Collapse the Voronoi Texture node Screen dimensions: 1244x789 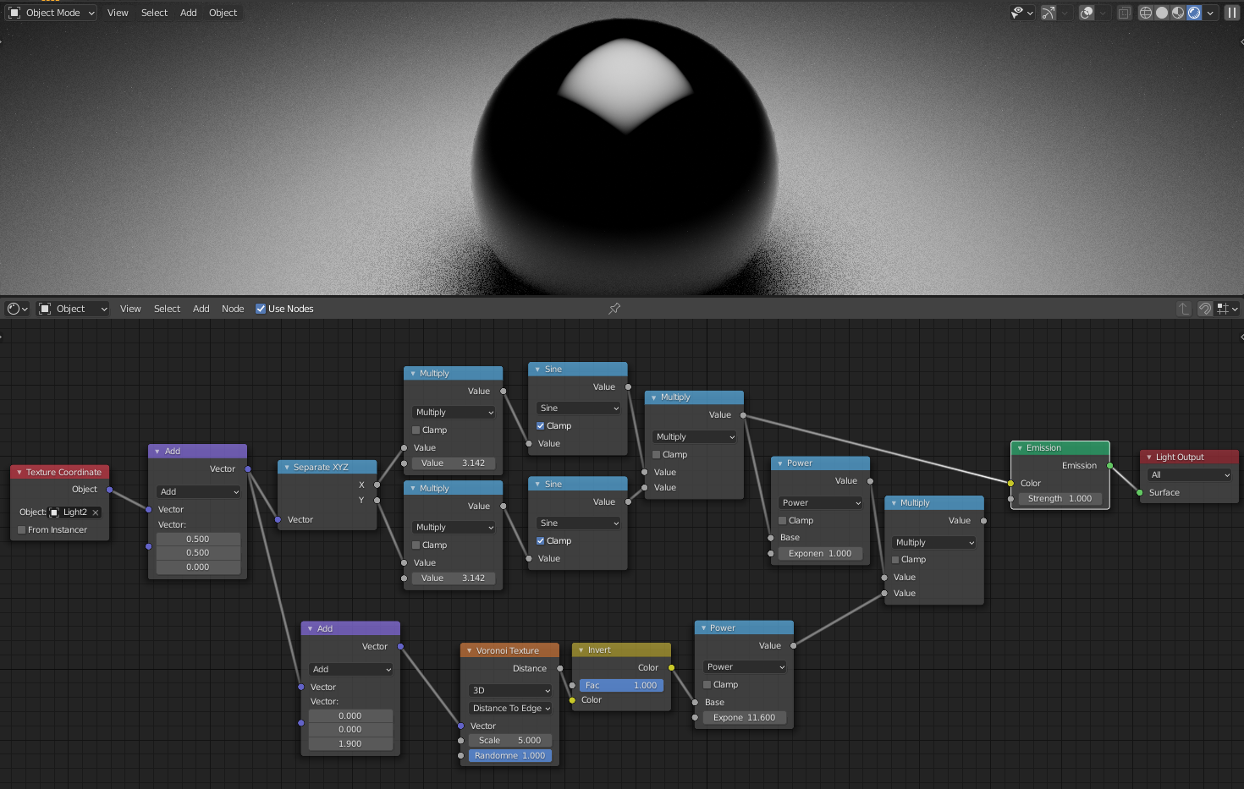[470, 650]
